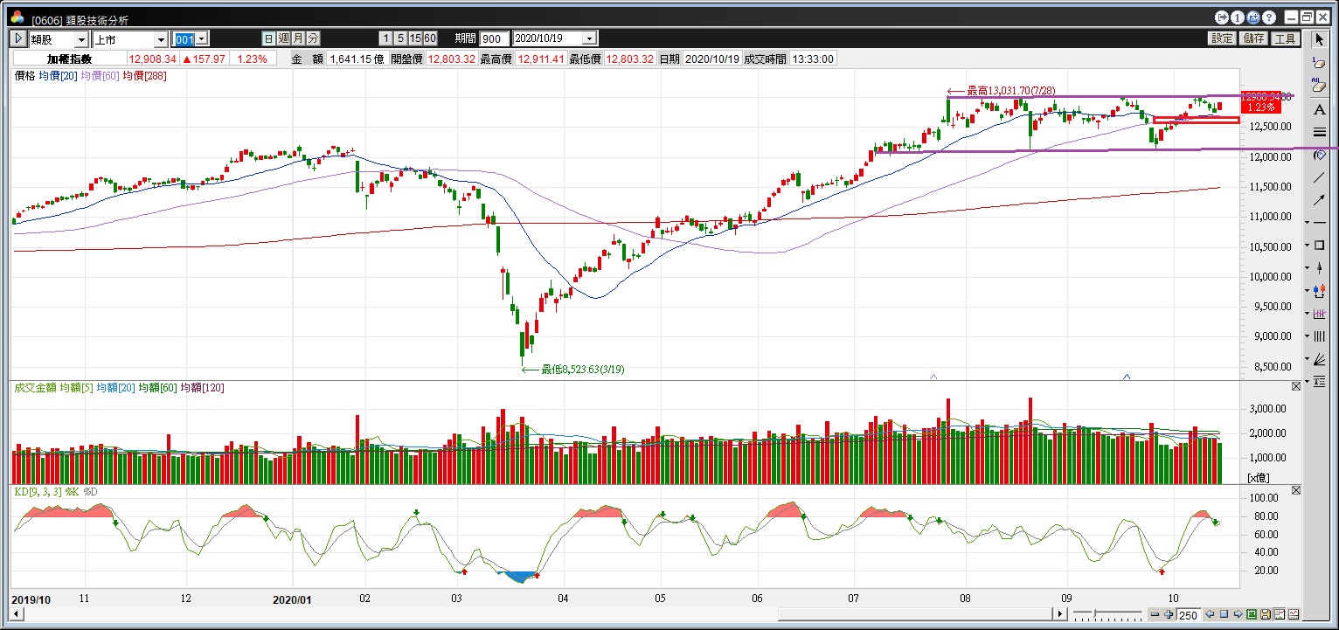Click the square stop icon at bottom

pos(1224,615)
